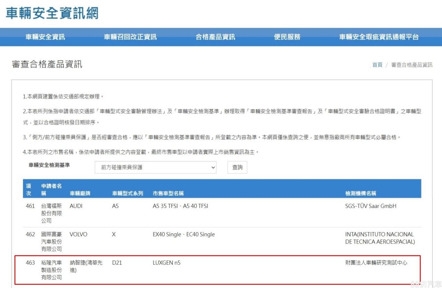Open the 合格產品資訊 menu

215,37
